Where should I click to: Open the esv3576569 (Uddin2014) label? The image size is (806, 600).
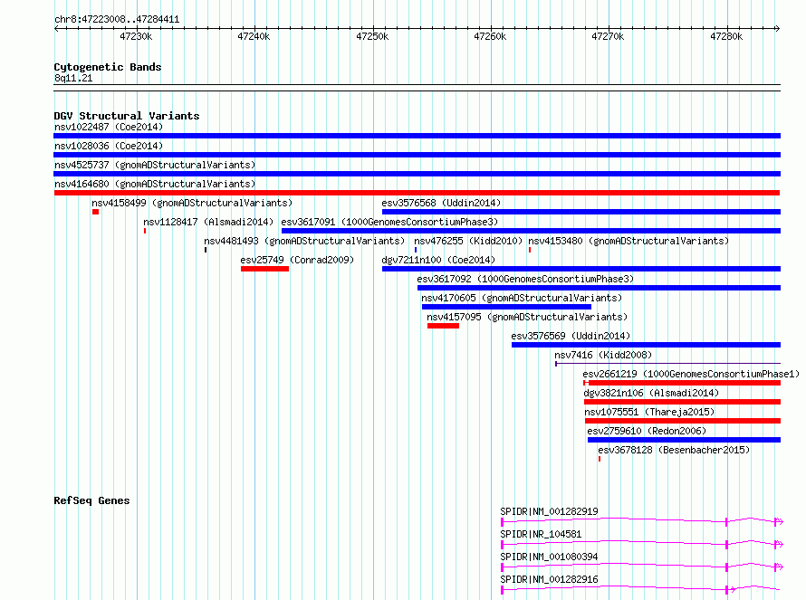pyautogui.click(x=571, y=336)
